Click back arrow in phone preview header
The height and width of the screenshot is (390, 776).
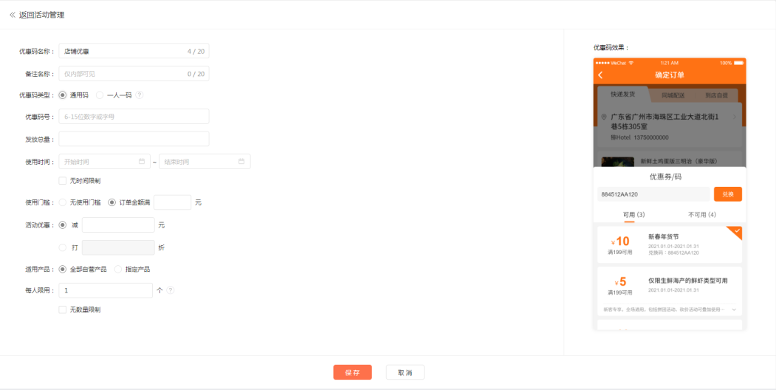point(600,75)
